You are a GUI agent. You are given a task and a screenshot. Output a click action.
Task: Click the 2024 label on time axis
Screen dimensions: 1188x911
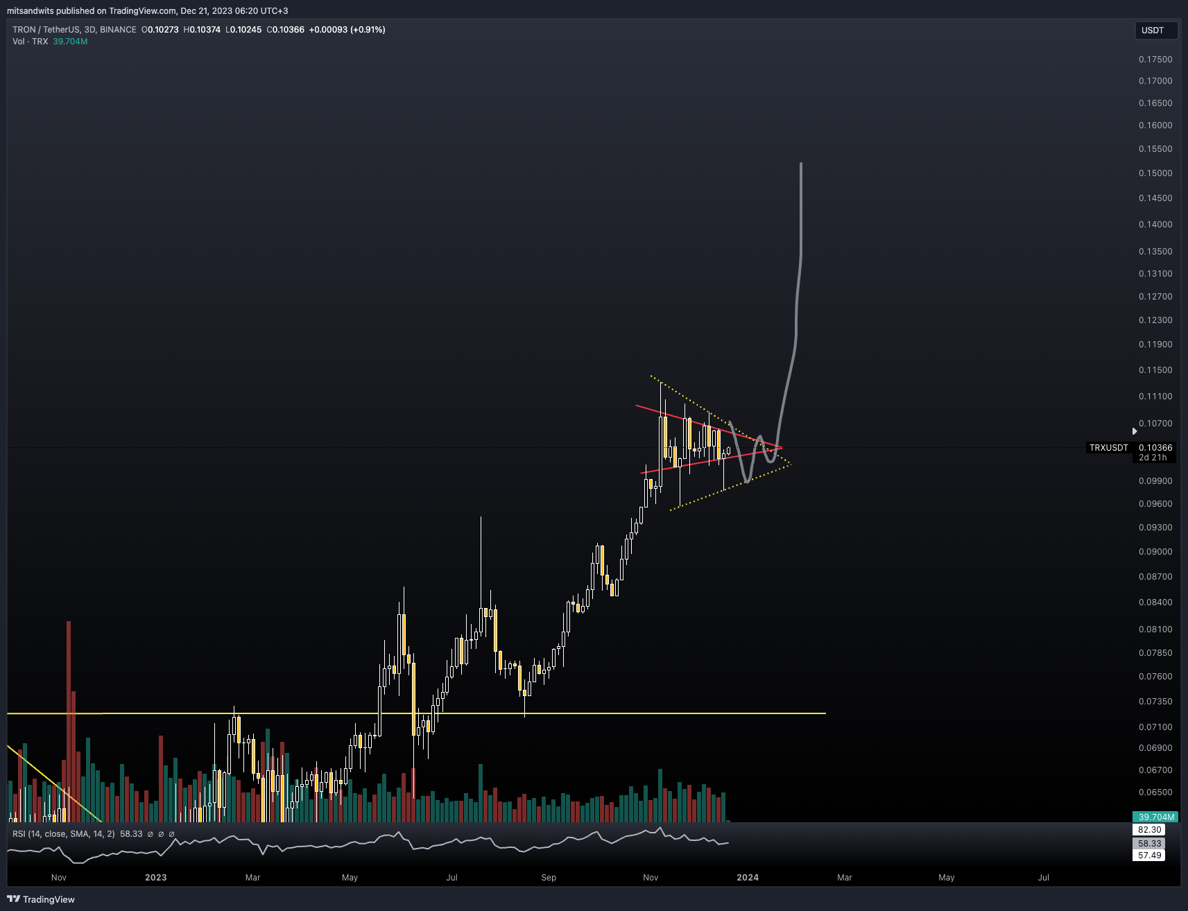(x=748, y=878)
